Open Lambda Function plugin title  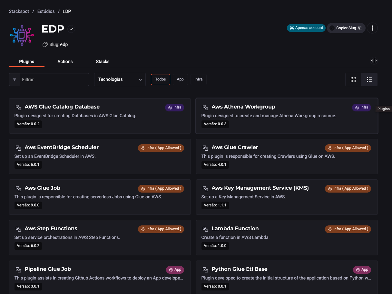coord(235,229)
